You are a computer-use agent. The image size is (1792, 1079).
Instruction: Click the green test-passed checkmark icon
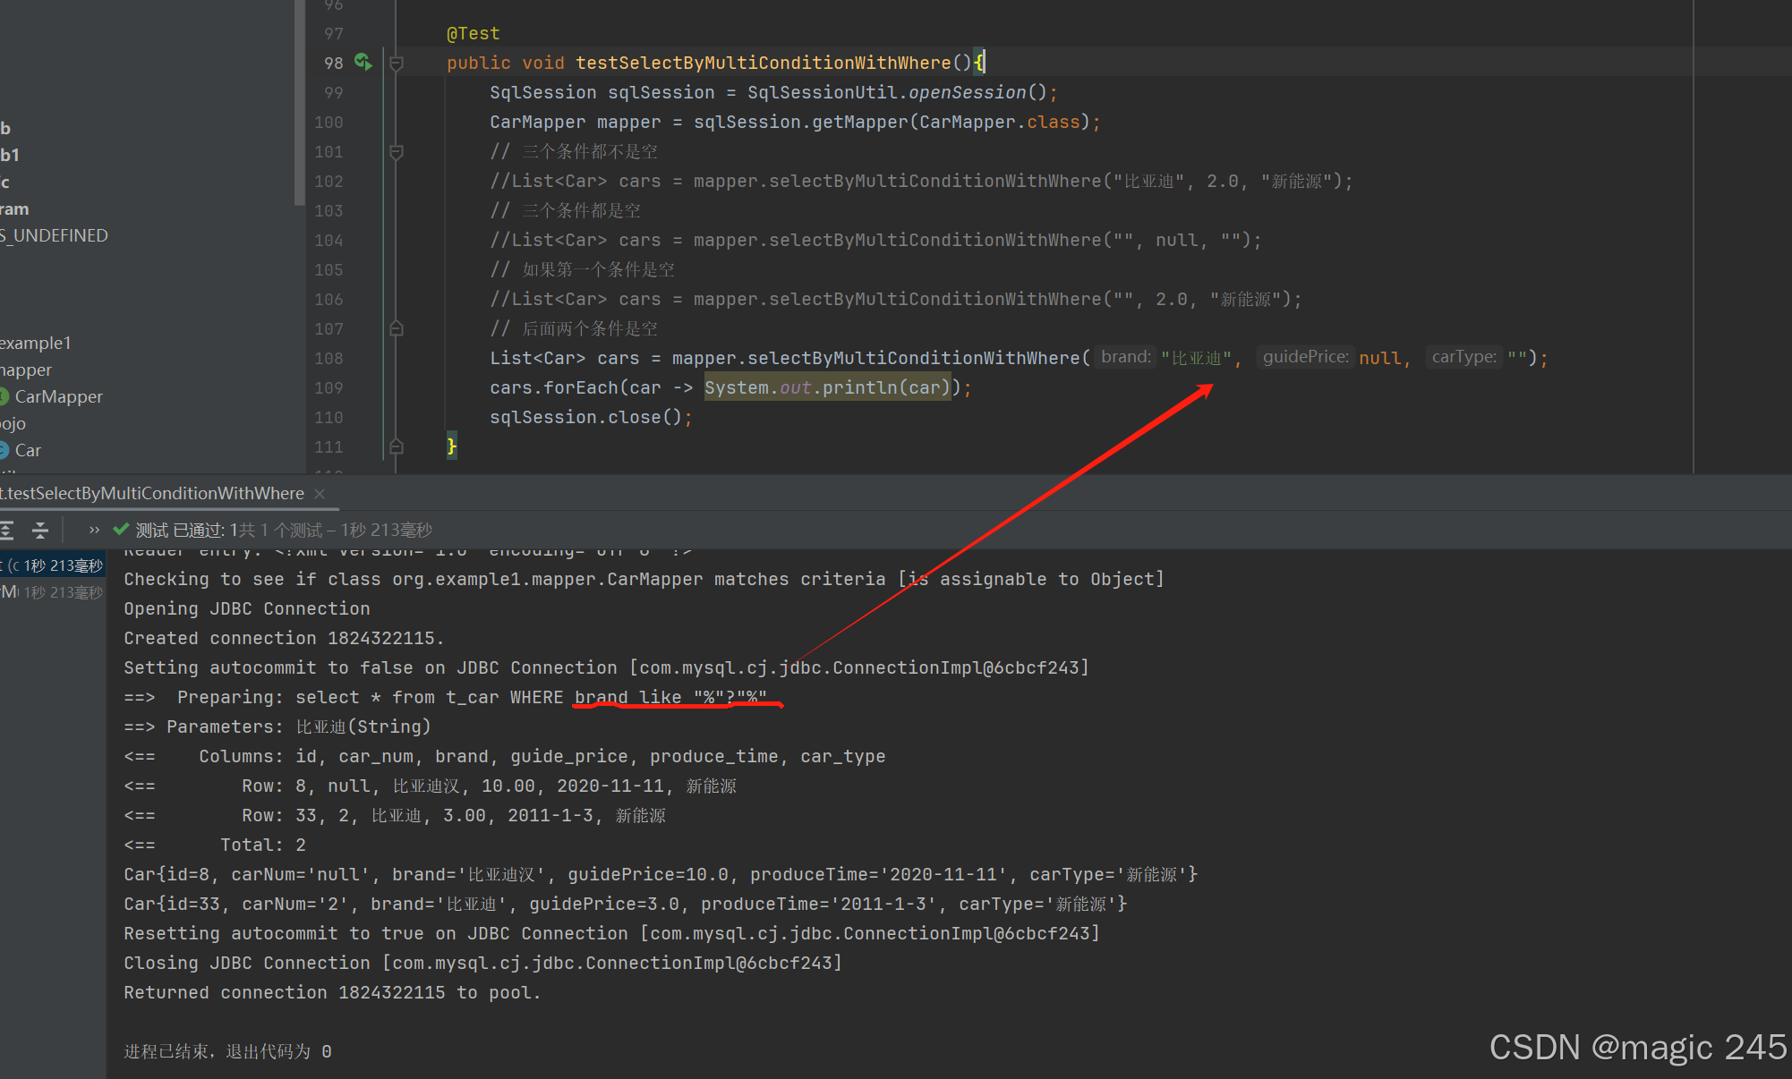pos(121,530)
